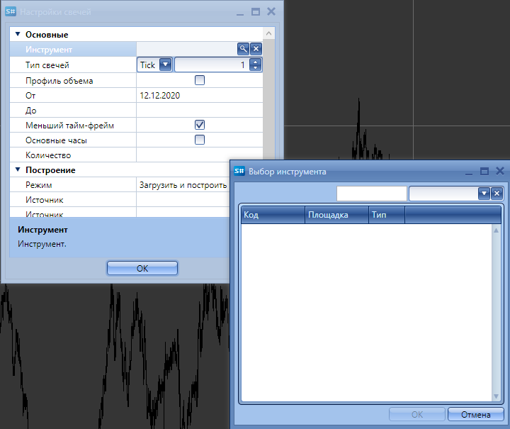Minimize the Настройки свечей window
510x429 pixels.
pyautogui.click(x=239, y=12)
